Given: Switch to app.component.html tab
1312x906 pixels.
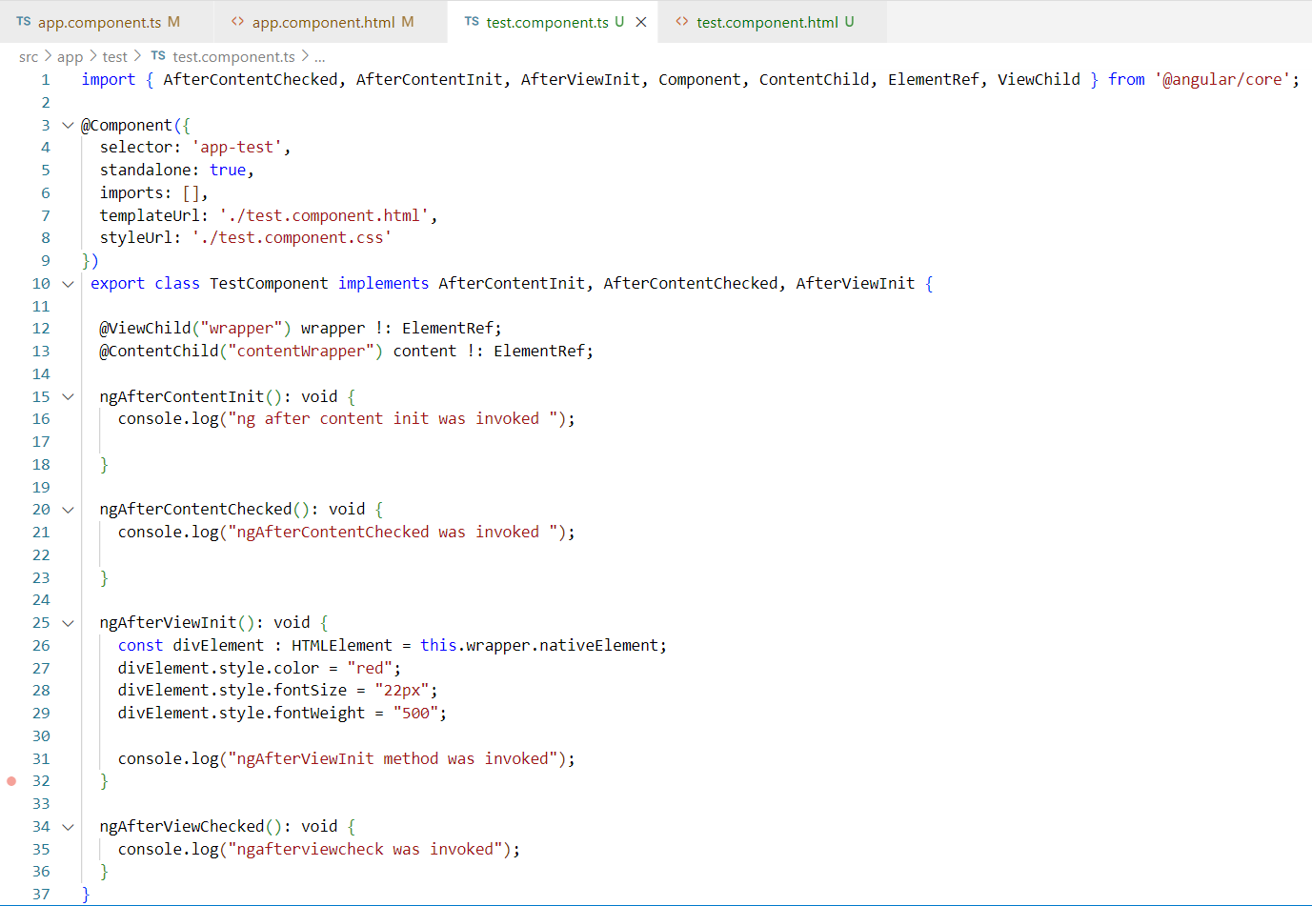Looking at the screenshot, I should pos(323,22).
